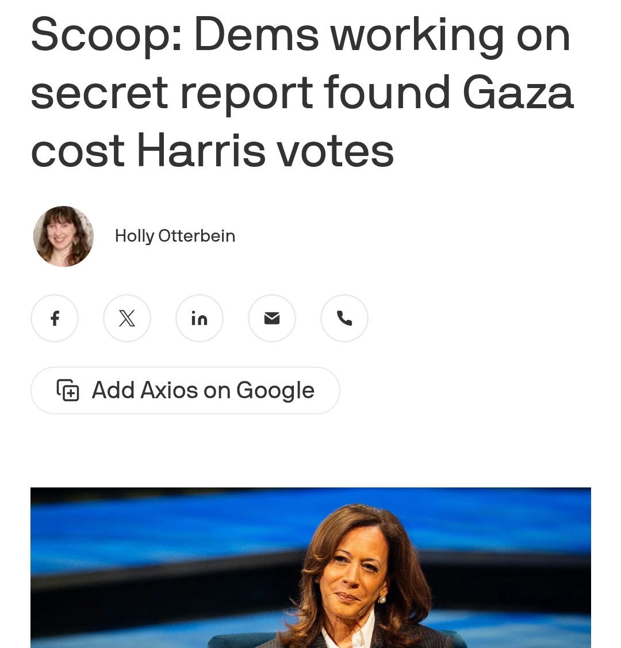Share the article via Facebook icon

pyautogui.click(x=55, y=318)
